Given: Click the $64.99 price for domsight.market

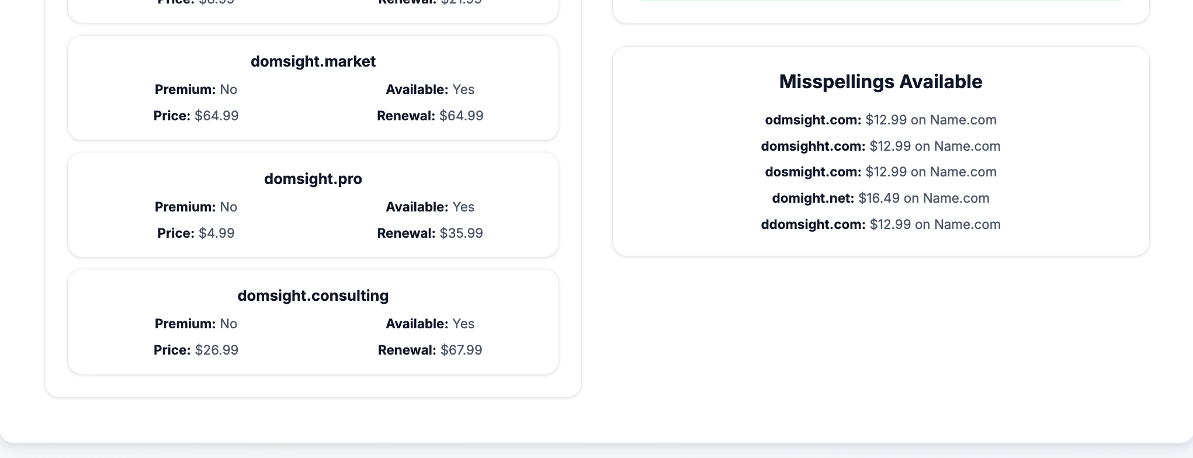Looking at the screenshot, I should tap(216, 116).
